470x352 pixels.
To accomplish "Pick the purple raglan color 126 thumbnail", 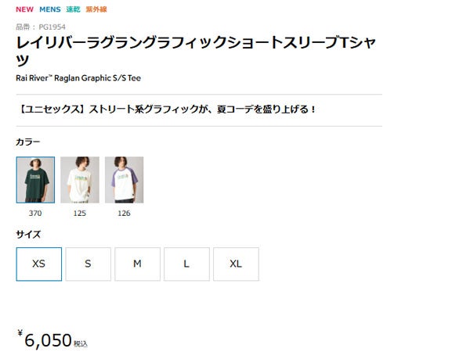I will pyautogui.click(x=124, y=180).
